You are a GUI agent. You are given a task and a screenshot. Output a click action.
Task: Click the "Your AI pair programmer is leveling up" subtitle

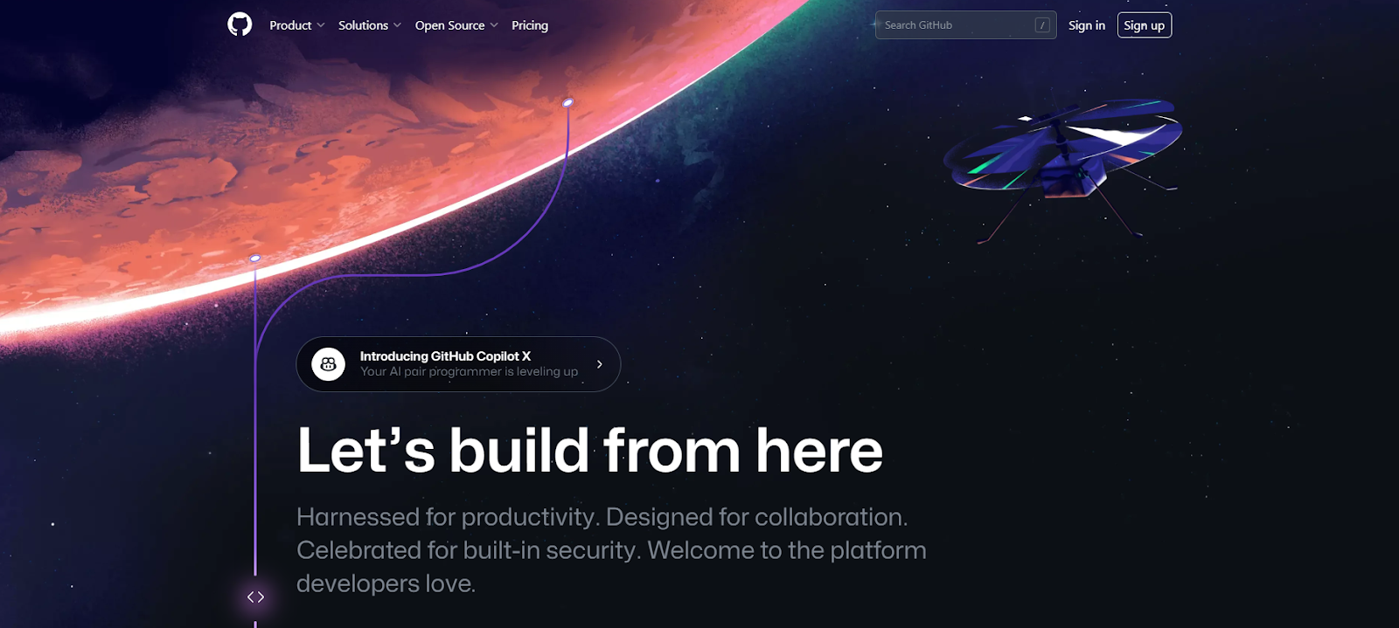pyautogui.click(x=469, y=372)
